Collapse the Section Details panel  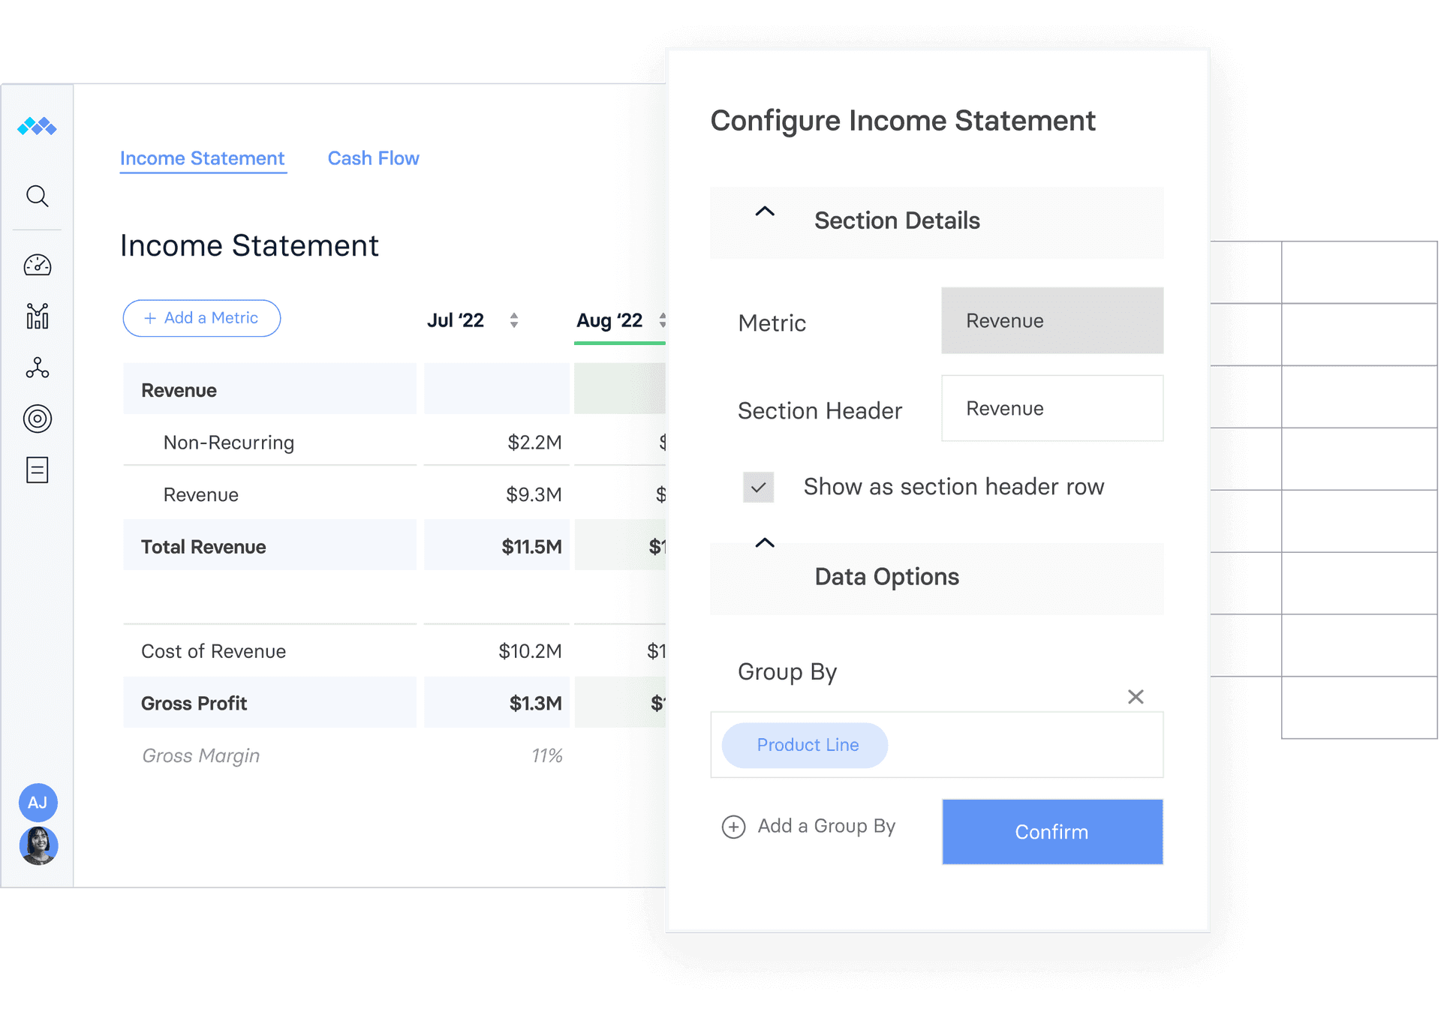(764, 212)
